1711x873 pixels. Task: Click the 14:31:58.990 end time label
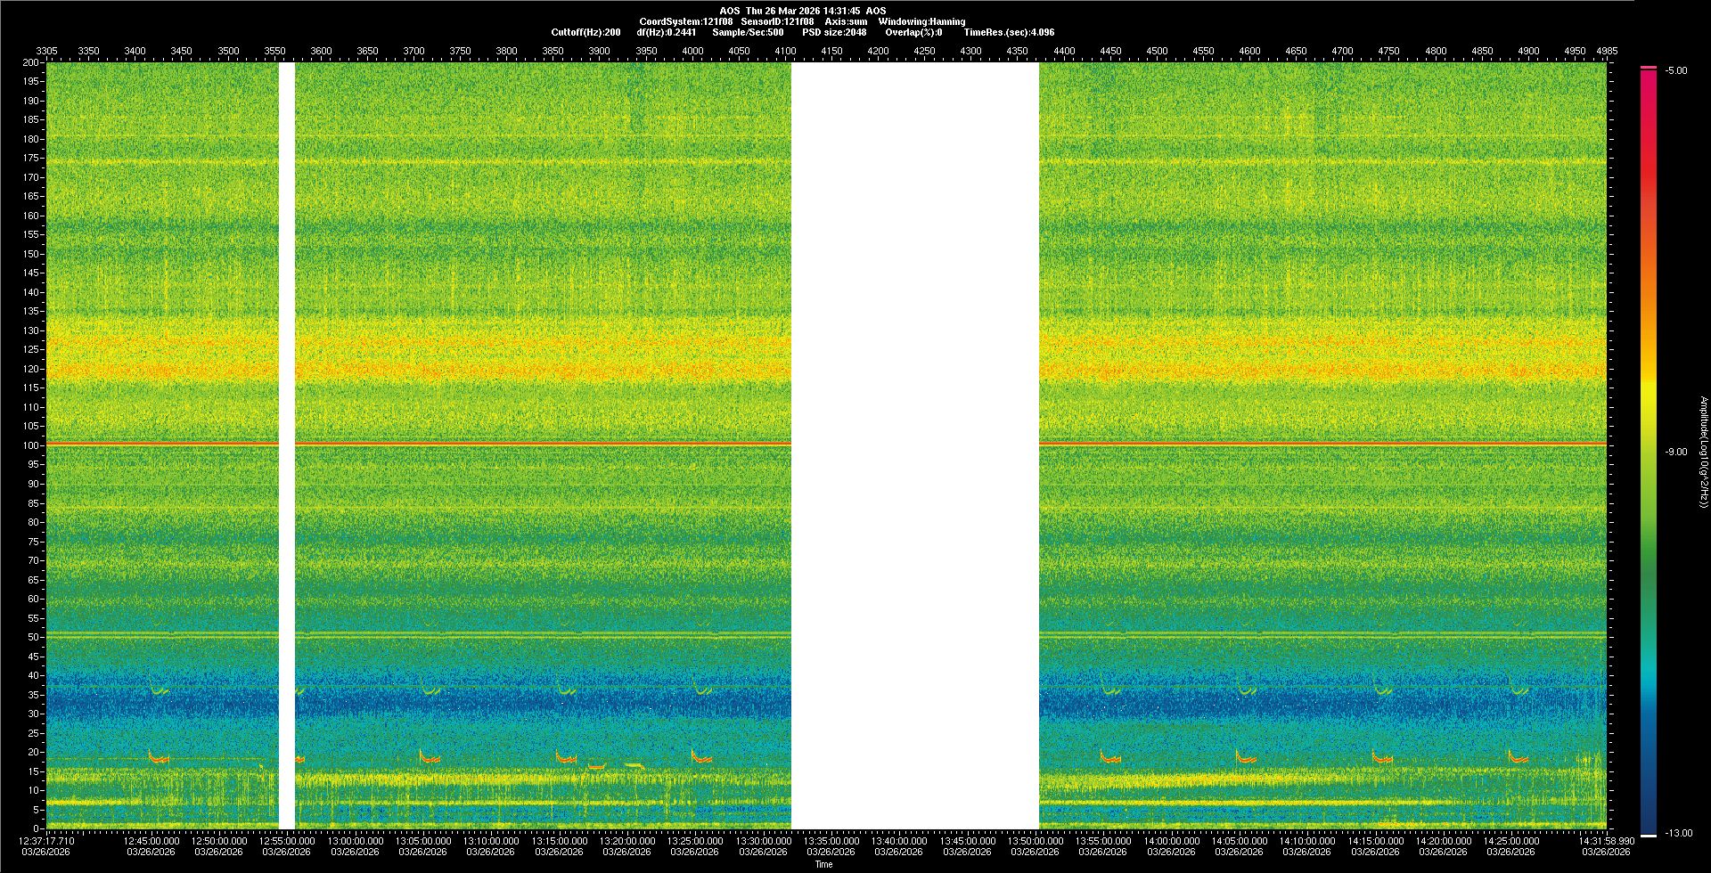click(1606, 840)
